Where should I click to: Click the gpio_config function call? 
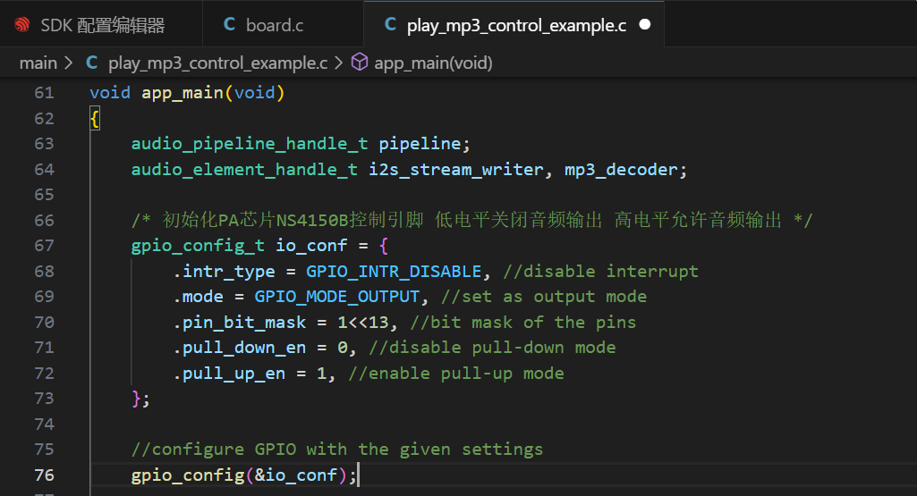[187, 475]
